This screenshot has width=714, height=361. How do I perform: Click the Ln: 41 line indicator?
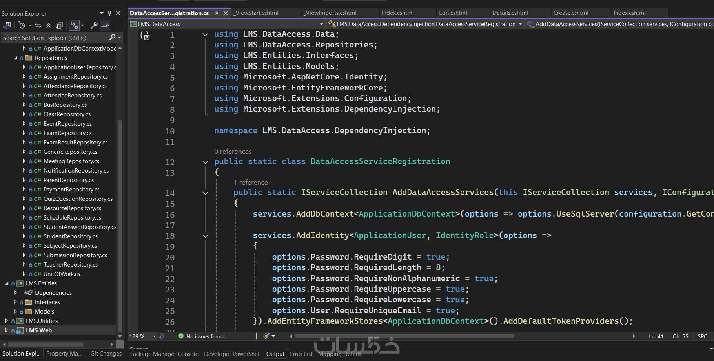point(656,336)
